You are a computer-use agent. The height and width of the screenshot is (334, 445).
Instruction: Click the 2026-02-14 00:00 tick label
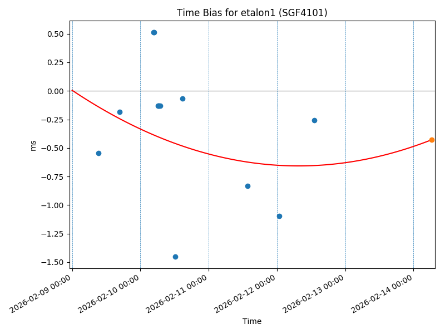click(383, 294)
